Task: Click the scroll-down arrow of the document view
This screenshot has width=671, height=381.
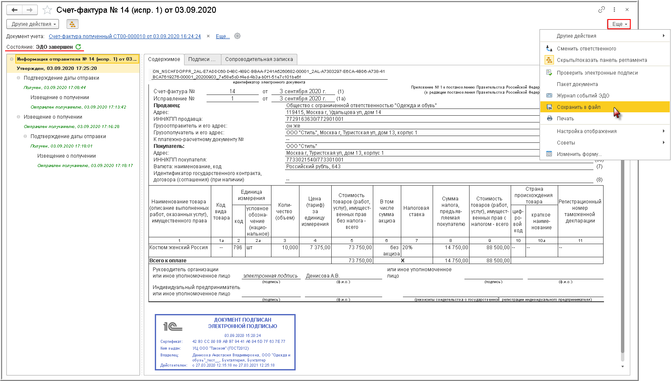Action: (623, 367)
